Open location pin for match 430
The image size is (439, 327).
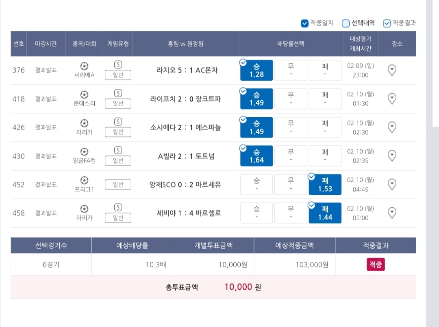pyautogui.click(x=392, y=156)
